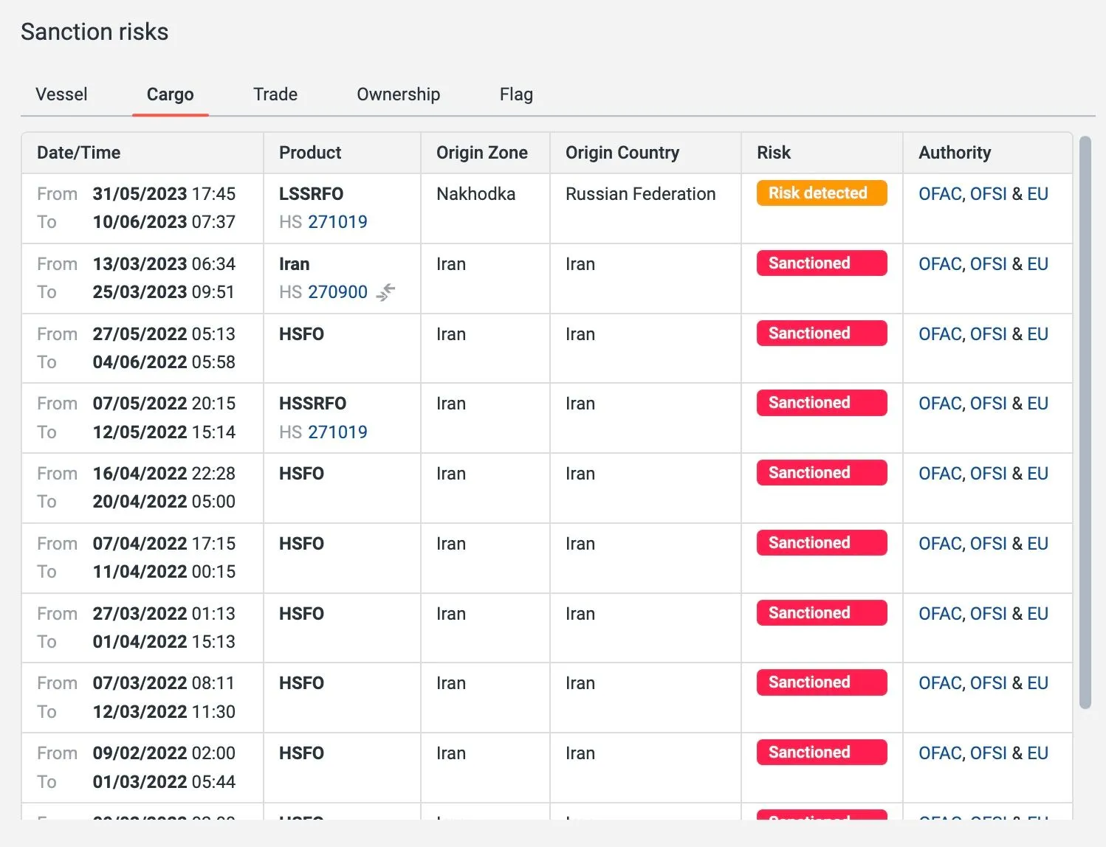
Task: Click Sanctioned badge in the 27/05/2022 row
Action: (x=822, y=333)
